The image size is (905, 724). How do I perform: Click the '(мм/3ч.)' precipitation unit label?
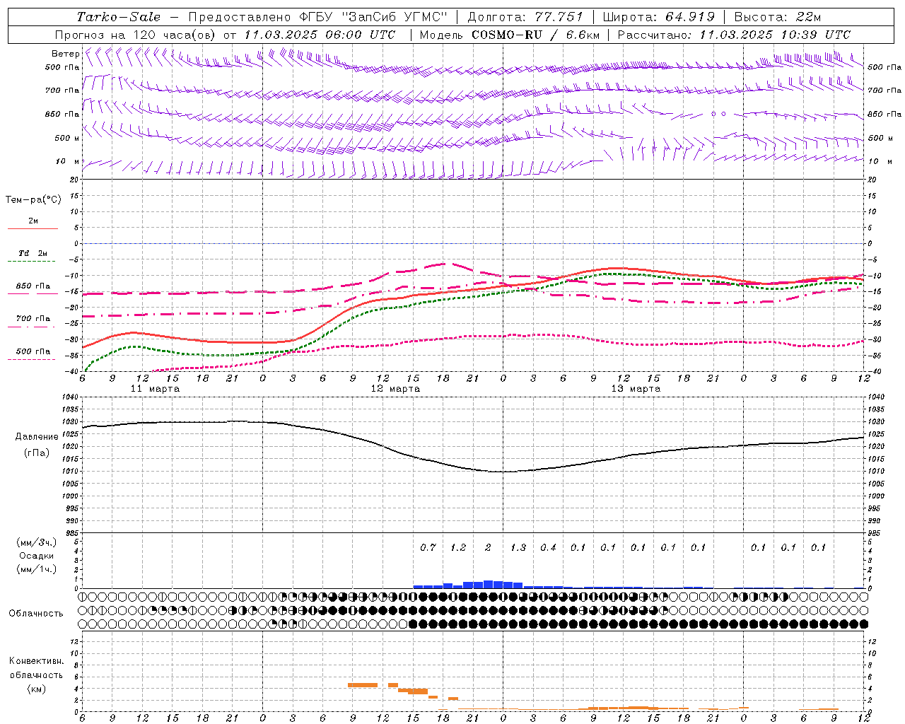36,542
